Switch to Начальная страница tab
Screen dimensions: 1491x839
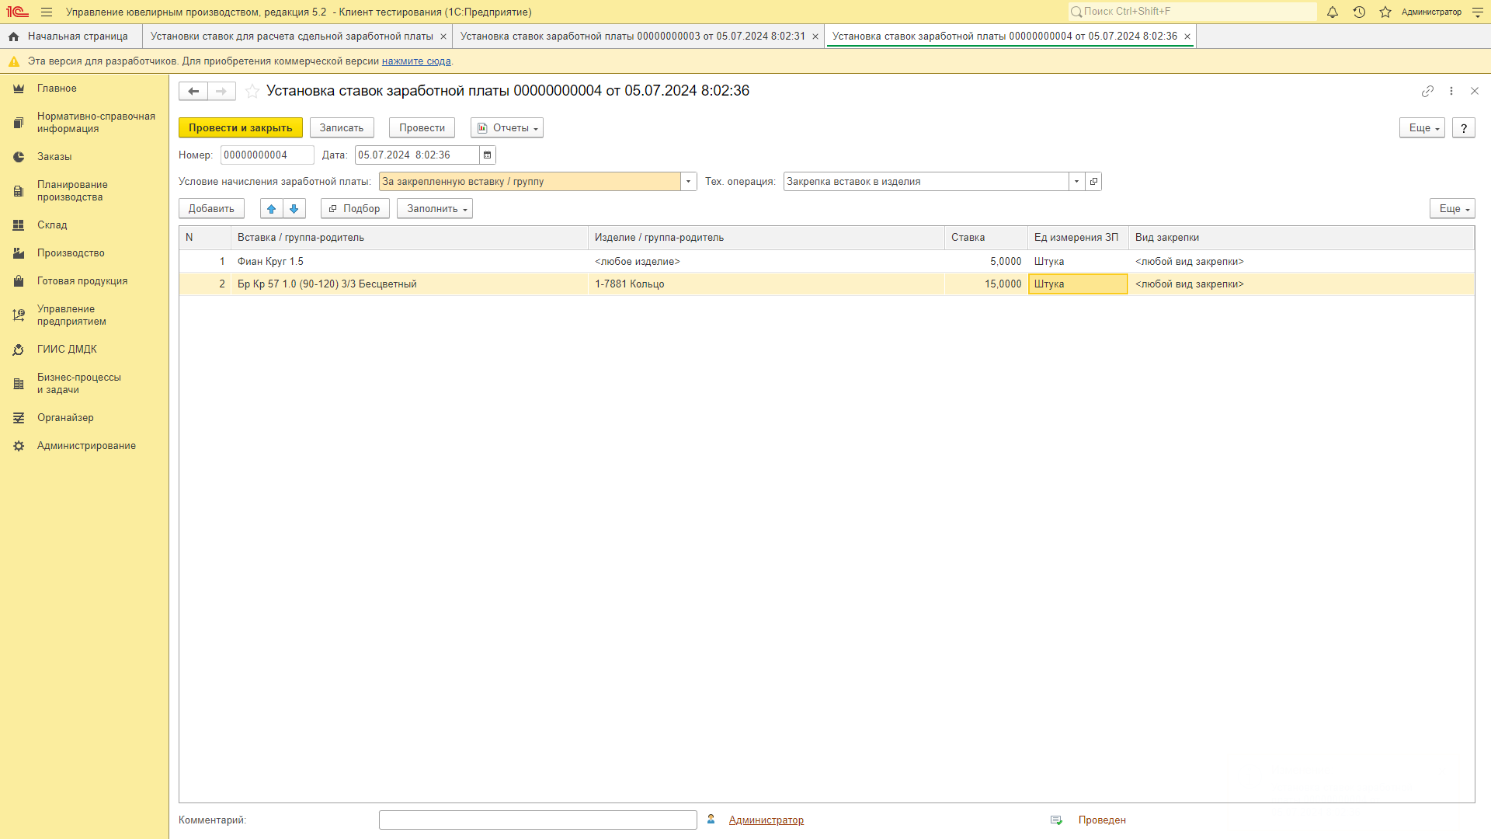point(70,37)
